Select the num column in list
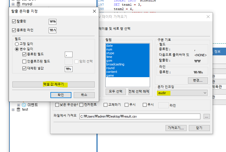 point(128,49)
